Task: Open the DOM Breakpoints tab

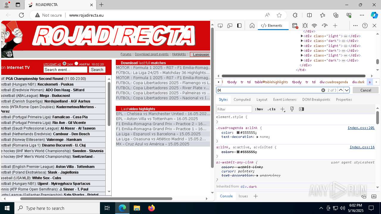Action: point(316,100)
